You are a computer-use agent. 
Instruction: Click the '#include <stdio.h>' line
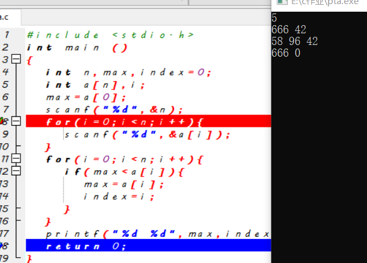pyautogui.click(x=110, y=35)
